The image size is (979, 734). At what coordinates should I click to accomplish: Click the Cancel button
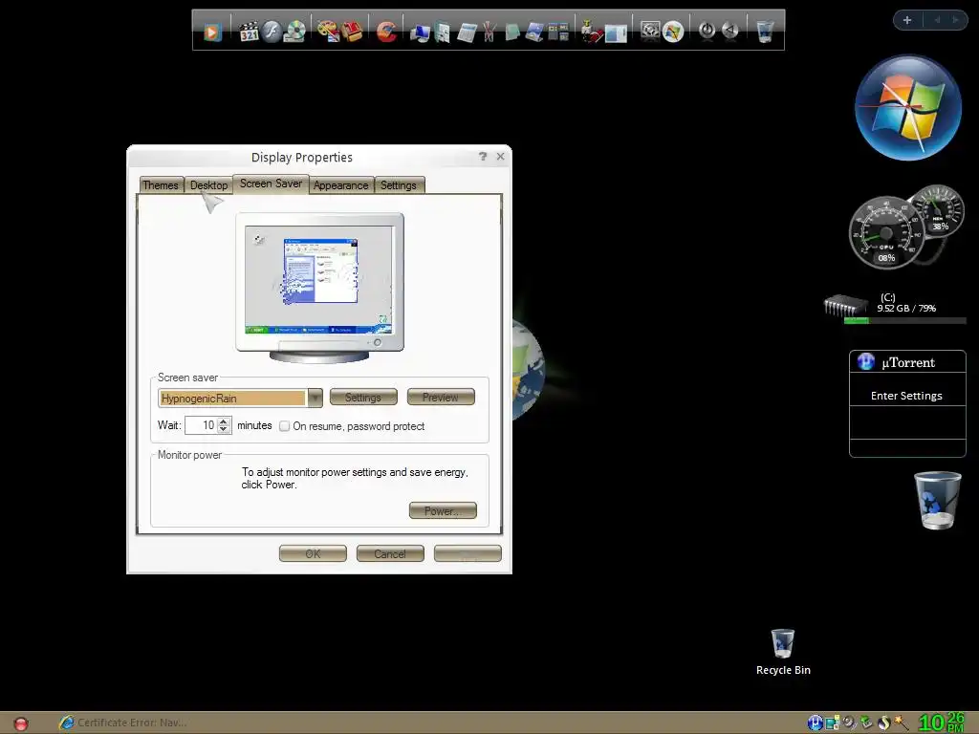(390, 553)
